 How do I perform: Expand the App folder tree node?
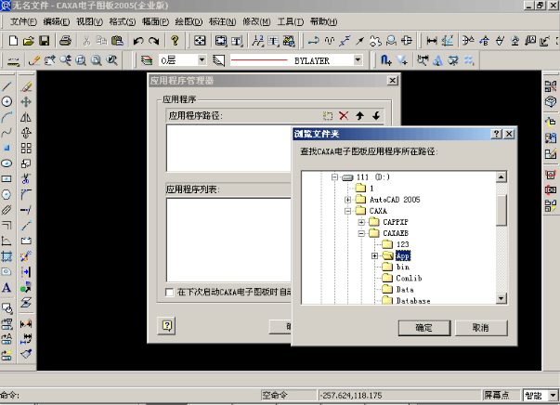[x=374, y=255]
